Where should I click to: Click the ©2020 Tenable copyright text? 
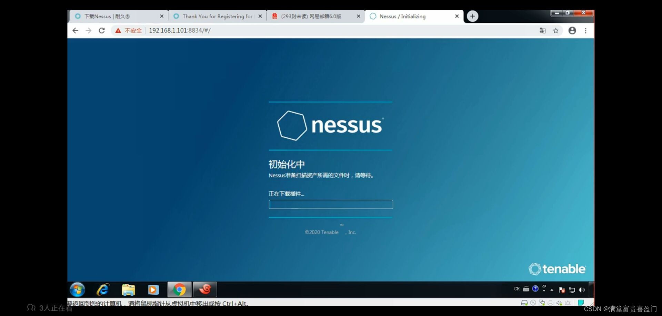(x=330, y=232)
